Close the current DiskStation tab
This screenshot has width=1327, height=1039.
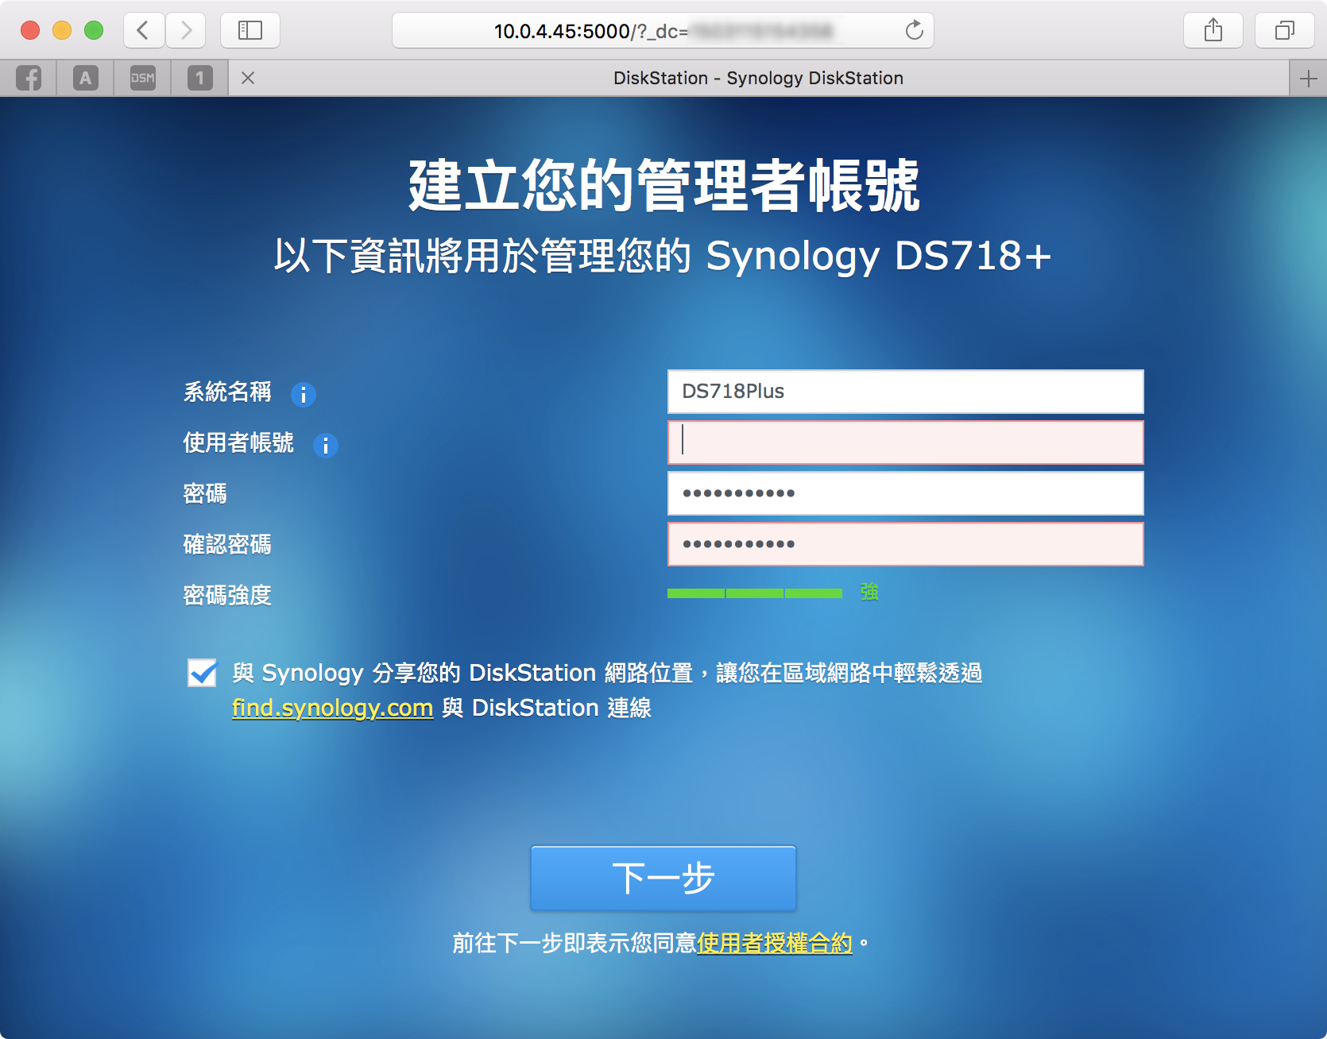(248, 78)
